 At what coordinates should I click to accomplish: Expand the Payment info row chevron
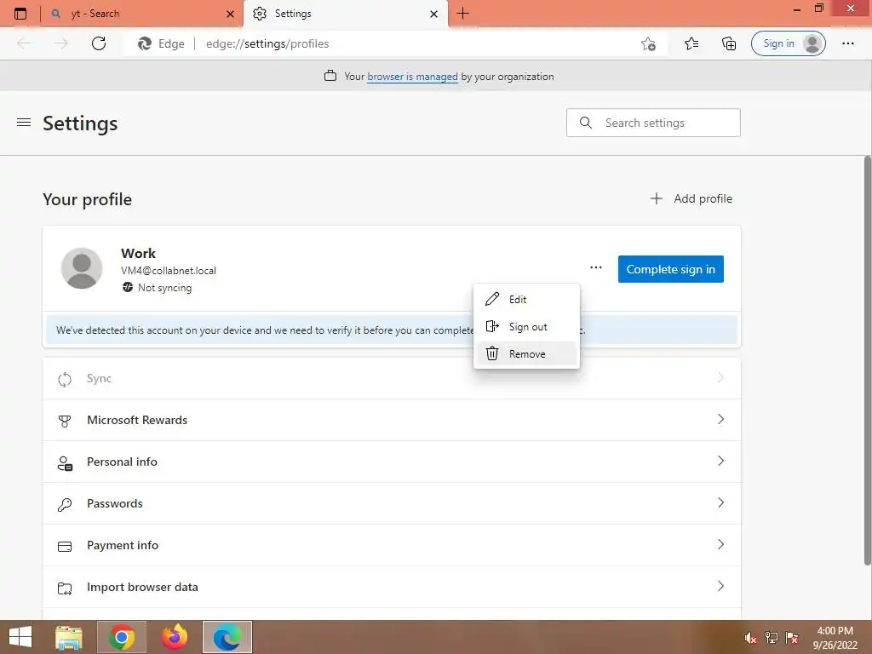[720, 544]
